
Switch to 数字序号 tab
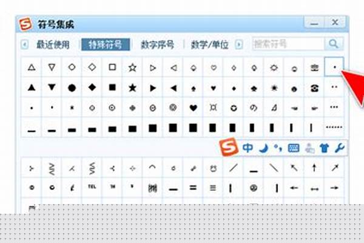click(157, 44)
